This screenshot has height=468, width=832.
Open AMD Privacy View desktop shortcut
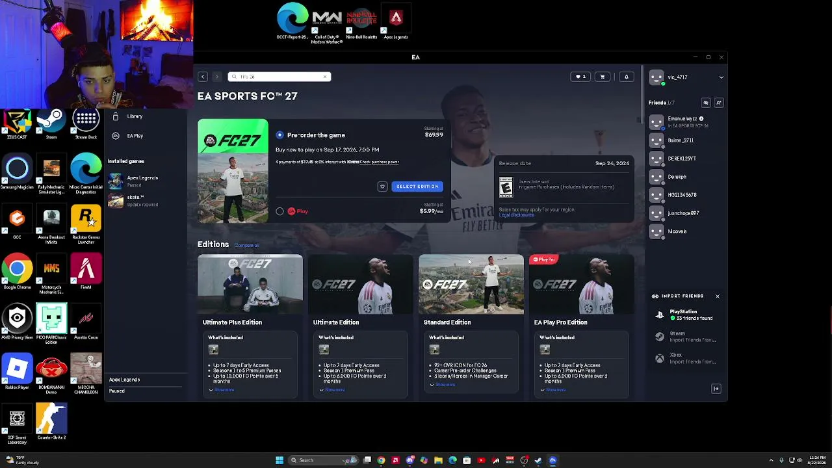click(x=17, y=322)
